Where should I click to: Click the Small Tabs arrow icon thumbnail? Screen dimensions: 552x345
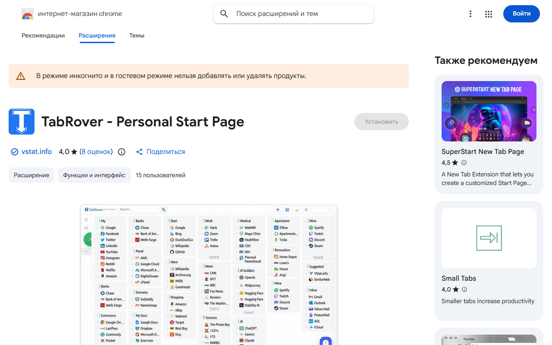(489, 238)
